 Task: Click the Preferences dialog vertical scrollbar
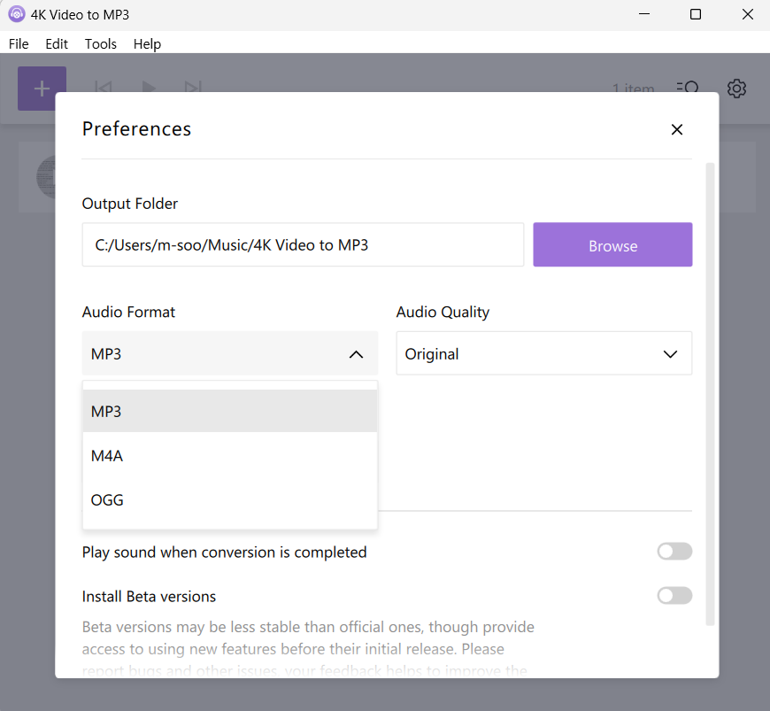[x=710, y=394]
